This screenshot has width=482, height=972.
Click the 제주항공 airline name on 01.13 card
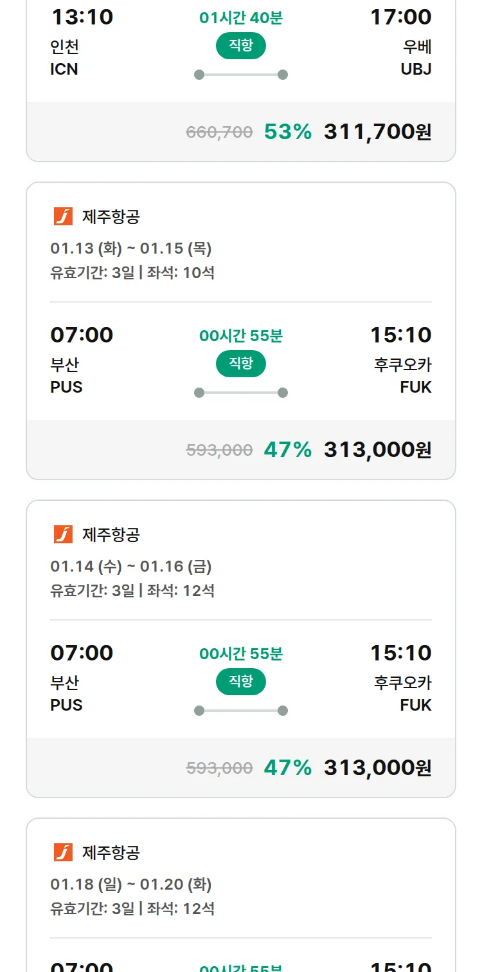click(x=111, y=217)
